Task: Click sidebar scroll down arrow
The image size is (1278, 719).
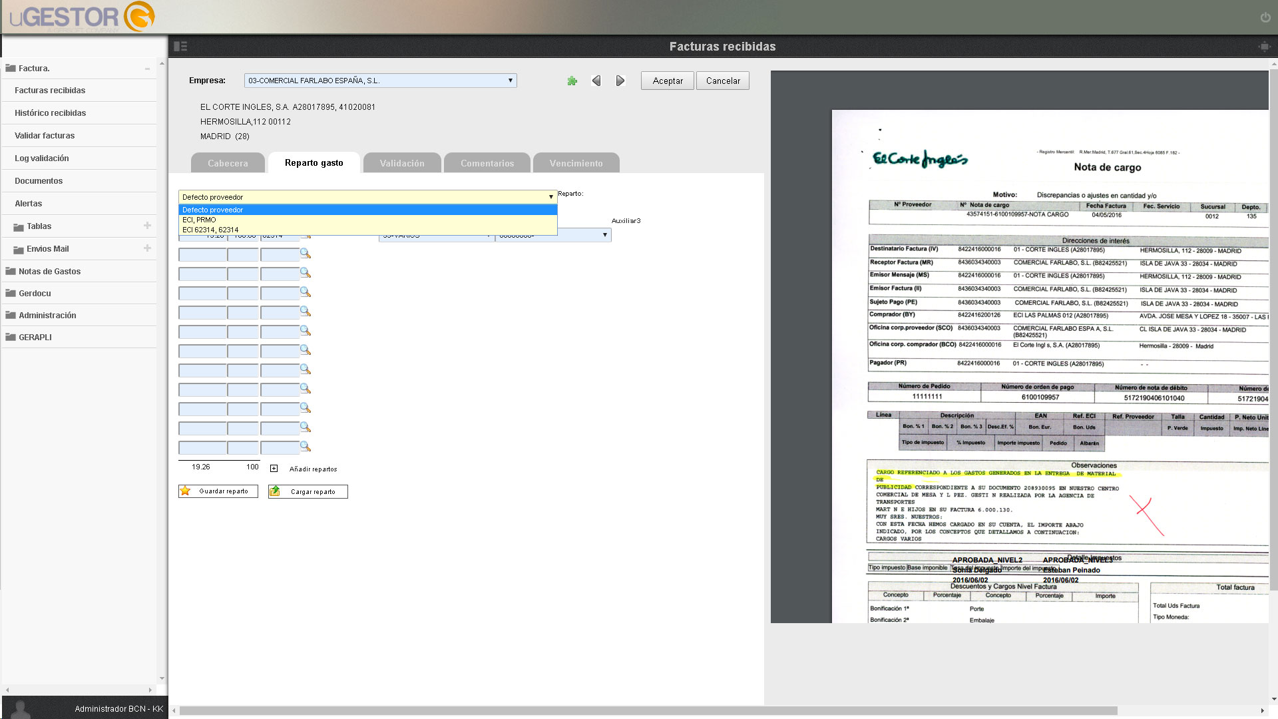Action: (162, 678)
